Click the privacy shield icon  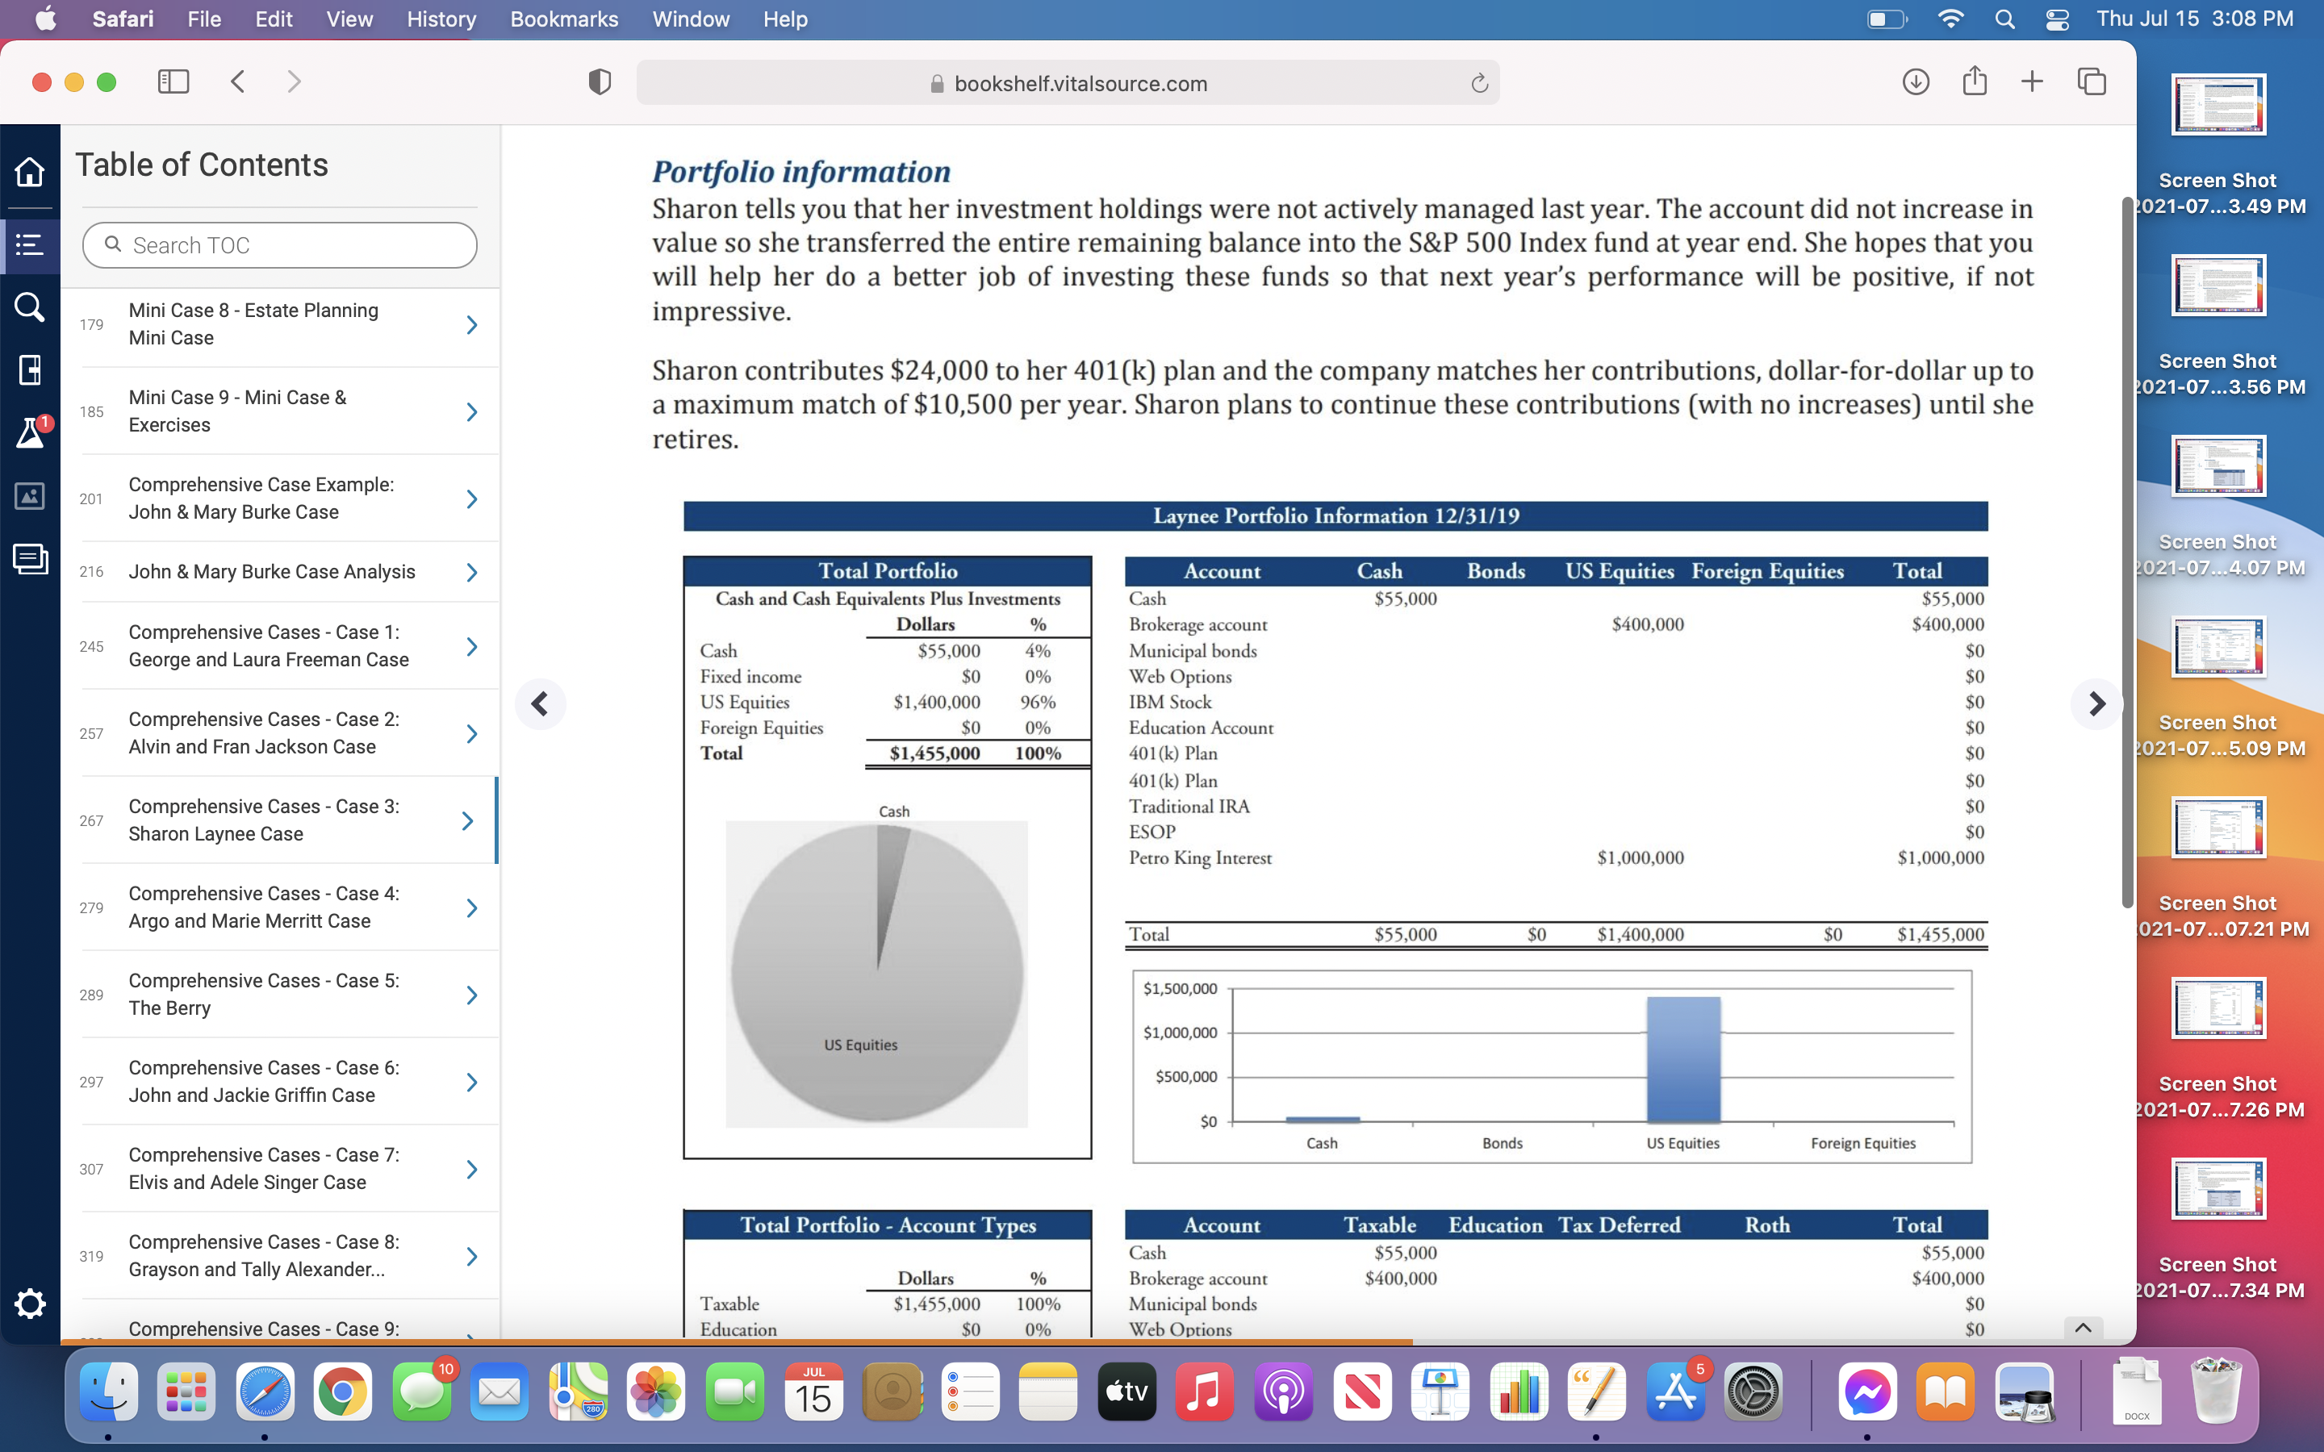tap(600, 82)
